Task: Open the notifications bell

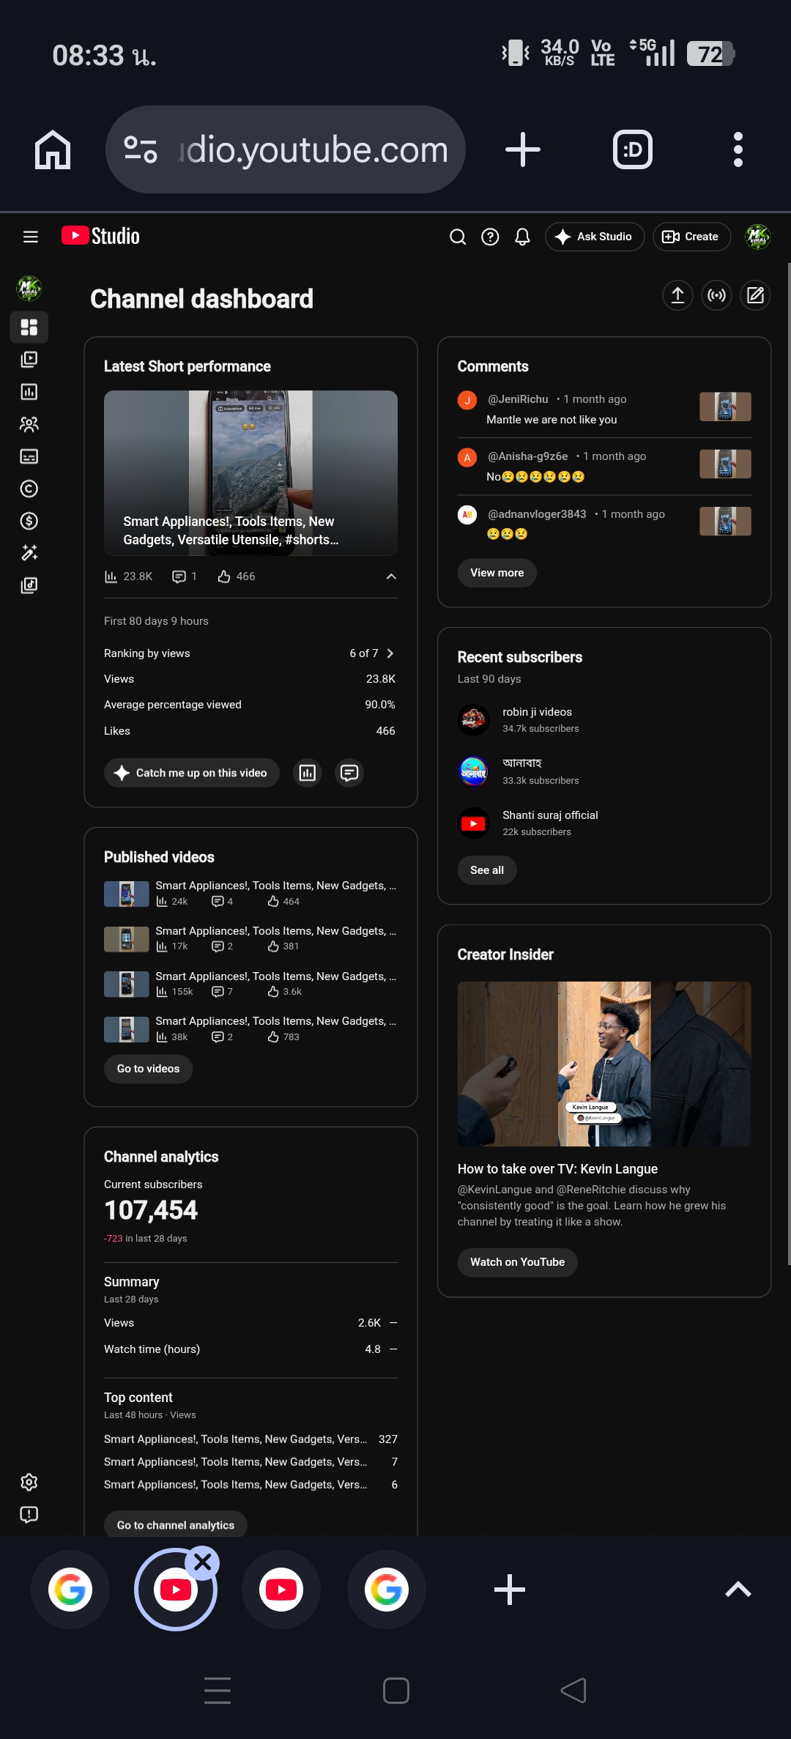Action: click(x=522, y=237)
